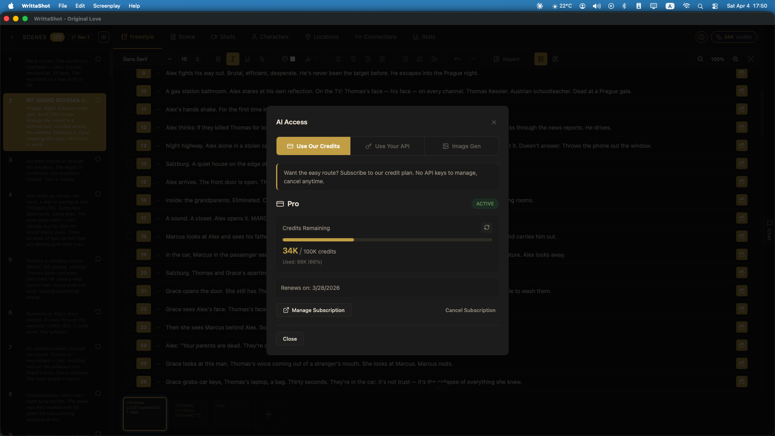
Task: Click Manage Subscription button
Action: [x=314, y=310]
